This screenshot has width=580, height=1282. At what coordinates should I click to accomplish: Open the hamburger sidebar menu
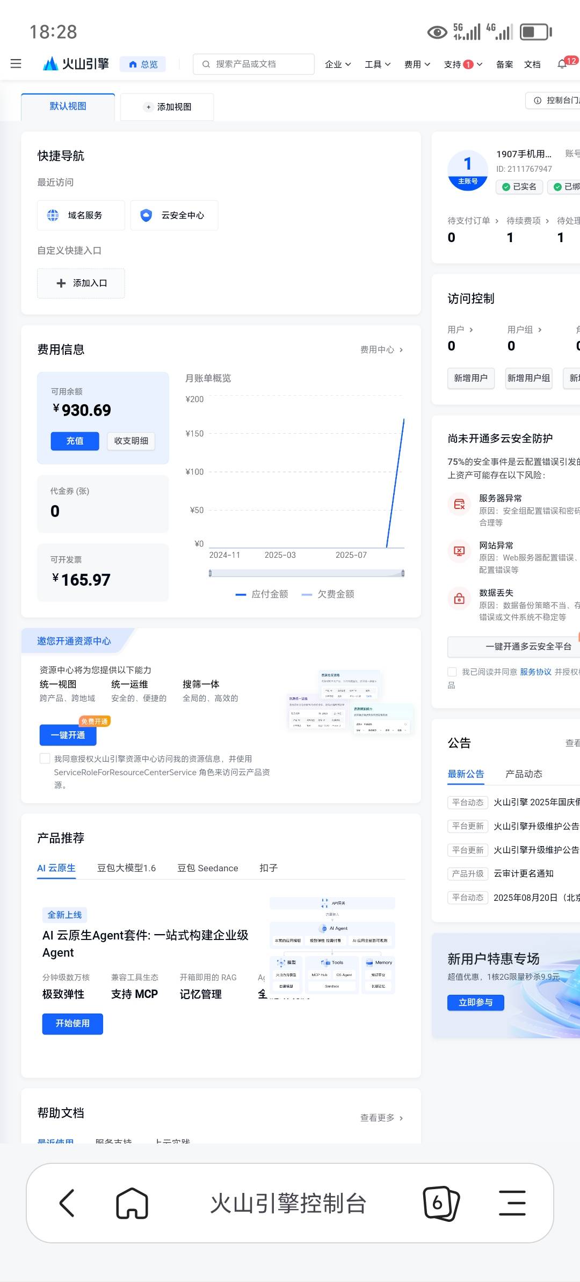(x=16, y=64)
